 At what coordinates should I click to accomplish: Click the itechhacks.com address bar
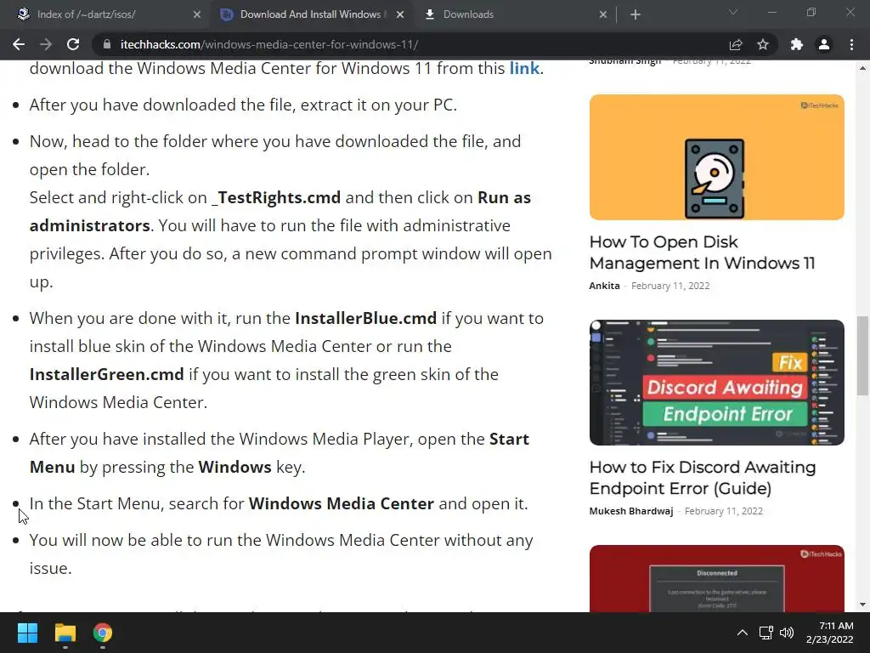(410, 44)
